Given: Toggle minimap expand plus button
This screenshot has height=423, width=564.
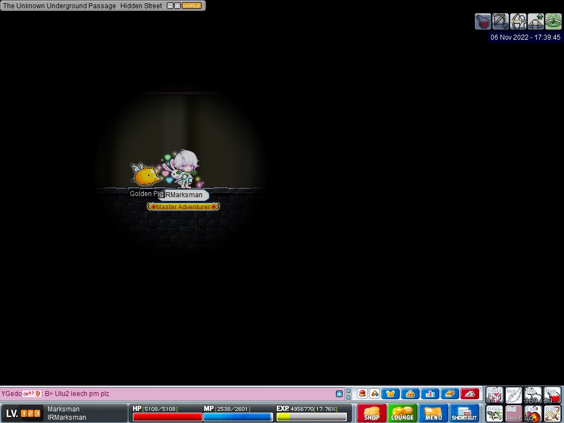Looking at the screenshot, I should [x=177, y=6].
